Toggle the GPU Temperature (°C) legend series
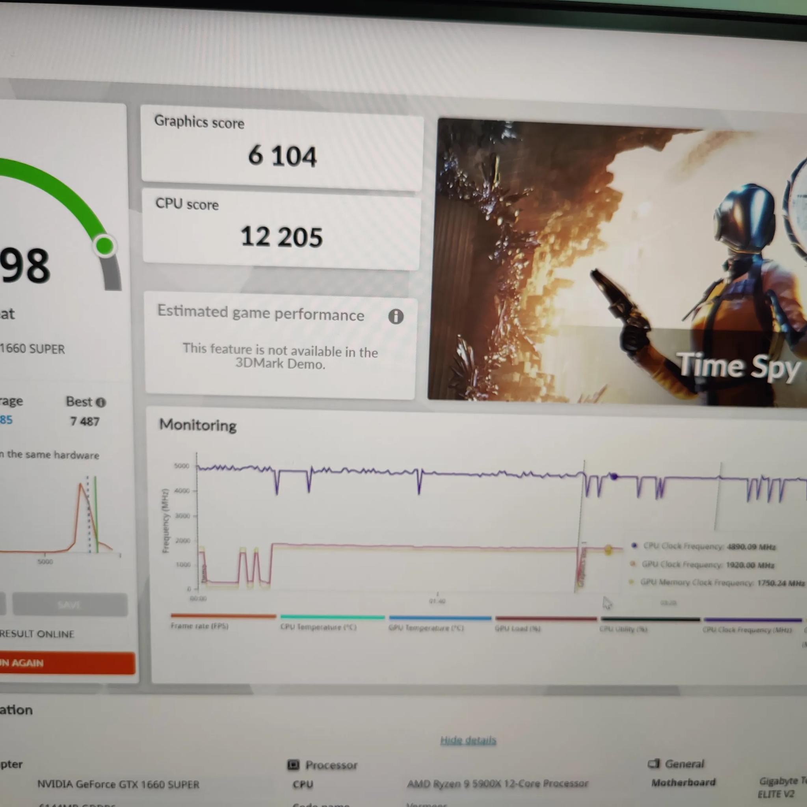Viewport: 807px width, 807px height. (440, 623)
